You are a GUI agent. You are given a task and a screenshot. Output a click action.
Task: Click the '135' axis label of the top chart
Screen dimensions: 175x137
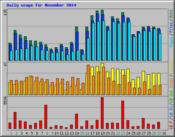5,12
